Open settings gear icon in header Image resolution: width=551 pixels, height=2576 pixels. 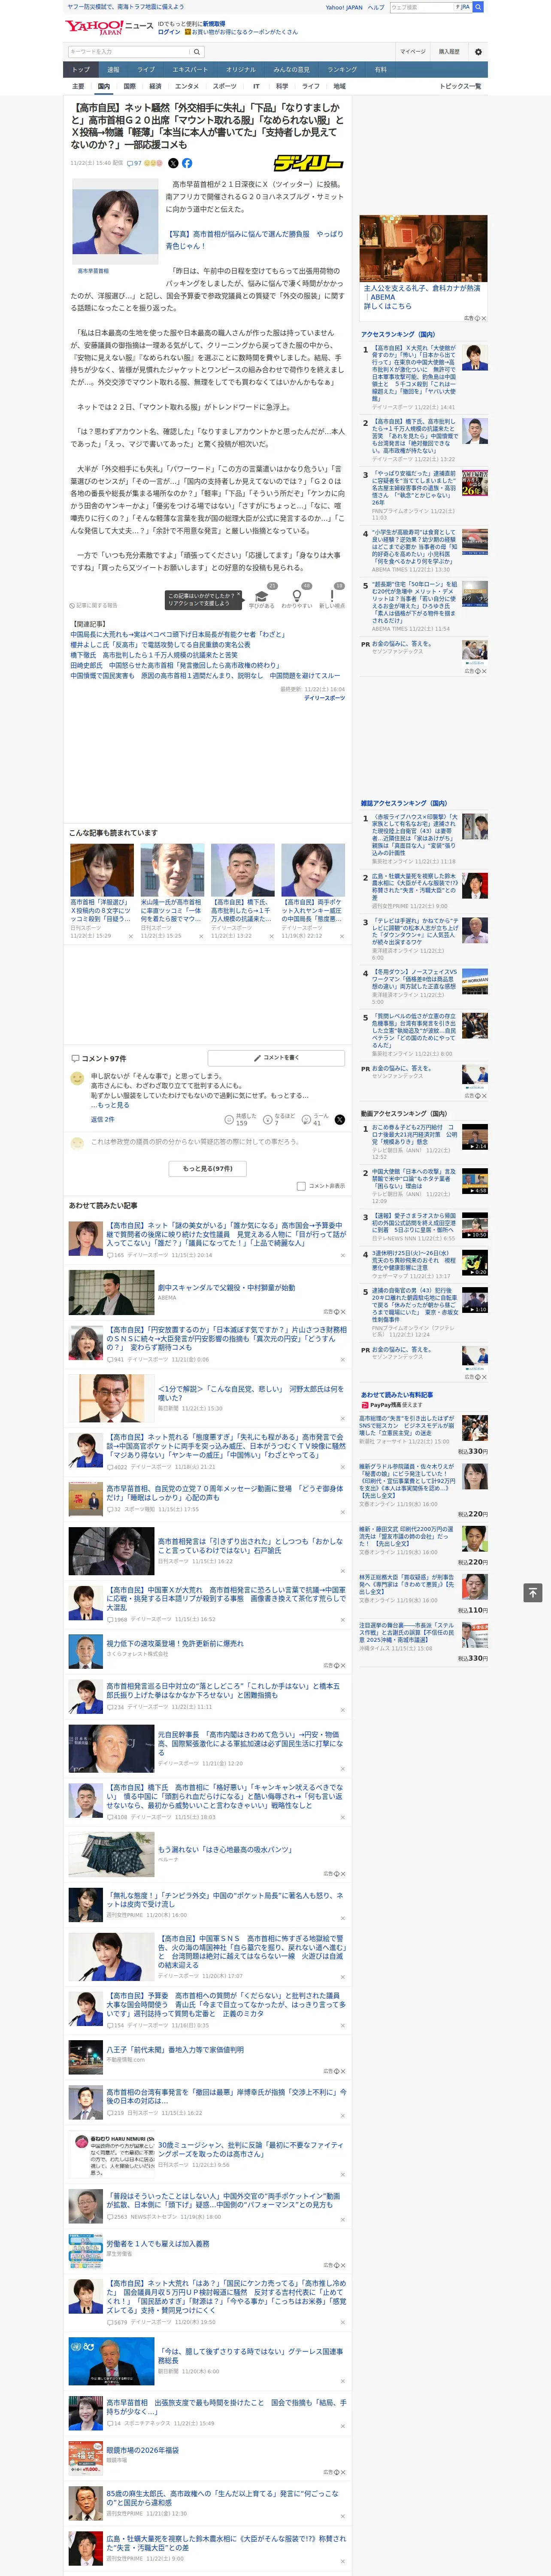click(478, 52)
